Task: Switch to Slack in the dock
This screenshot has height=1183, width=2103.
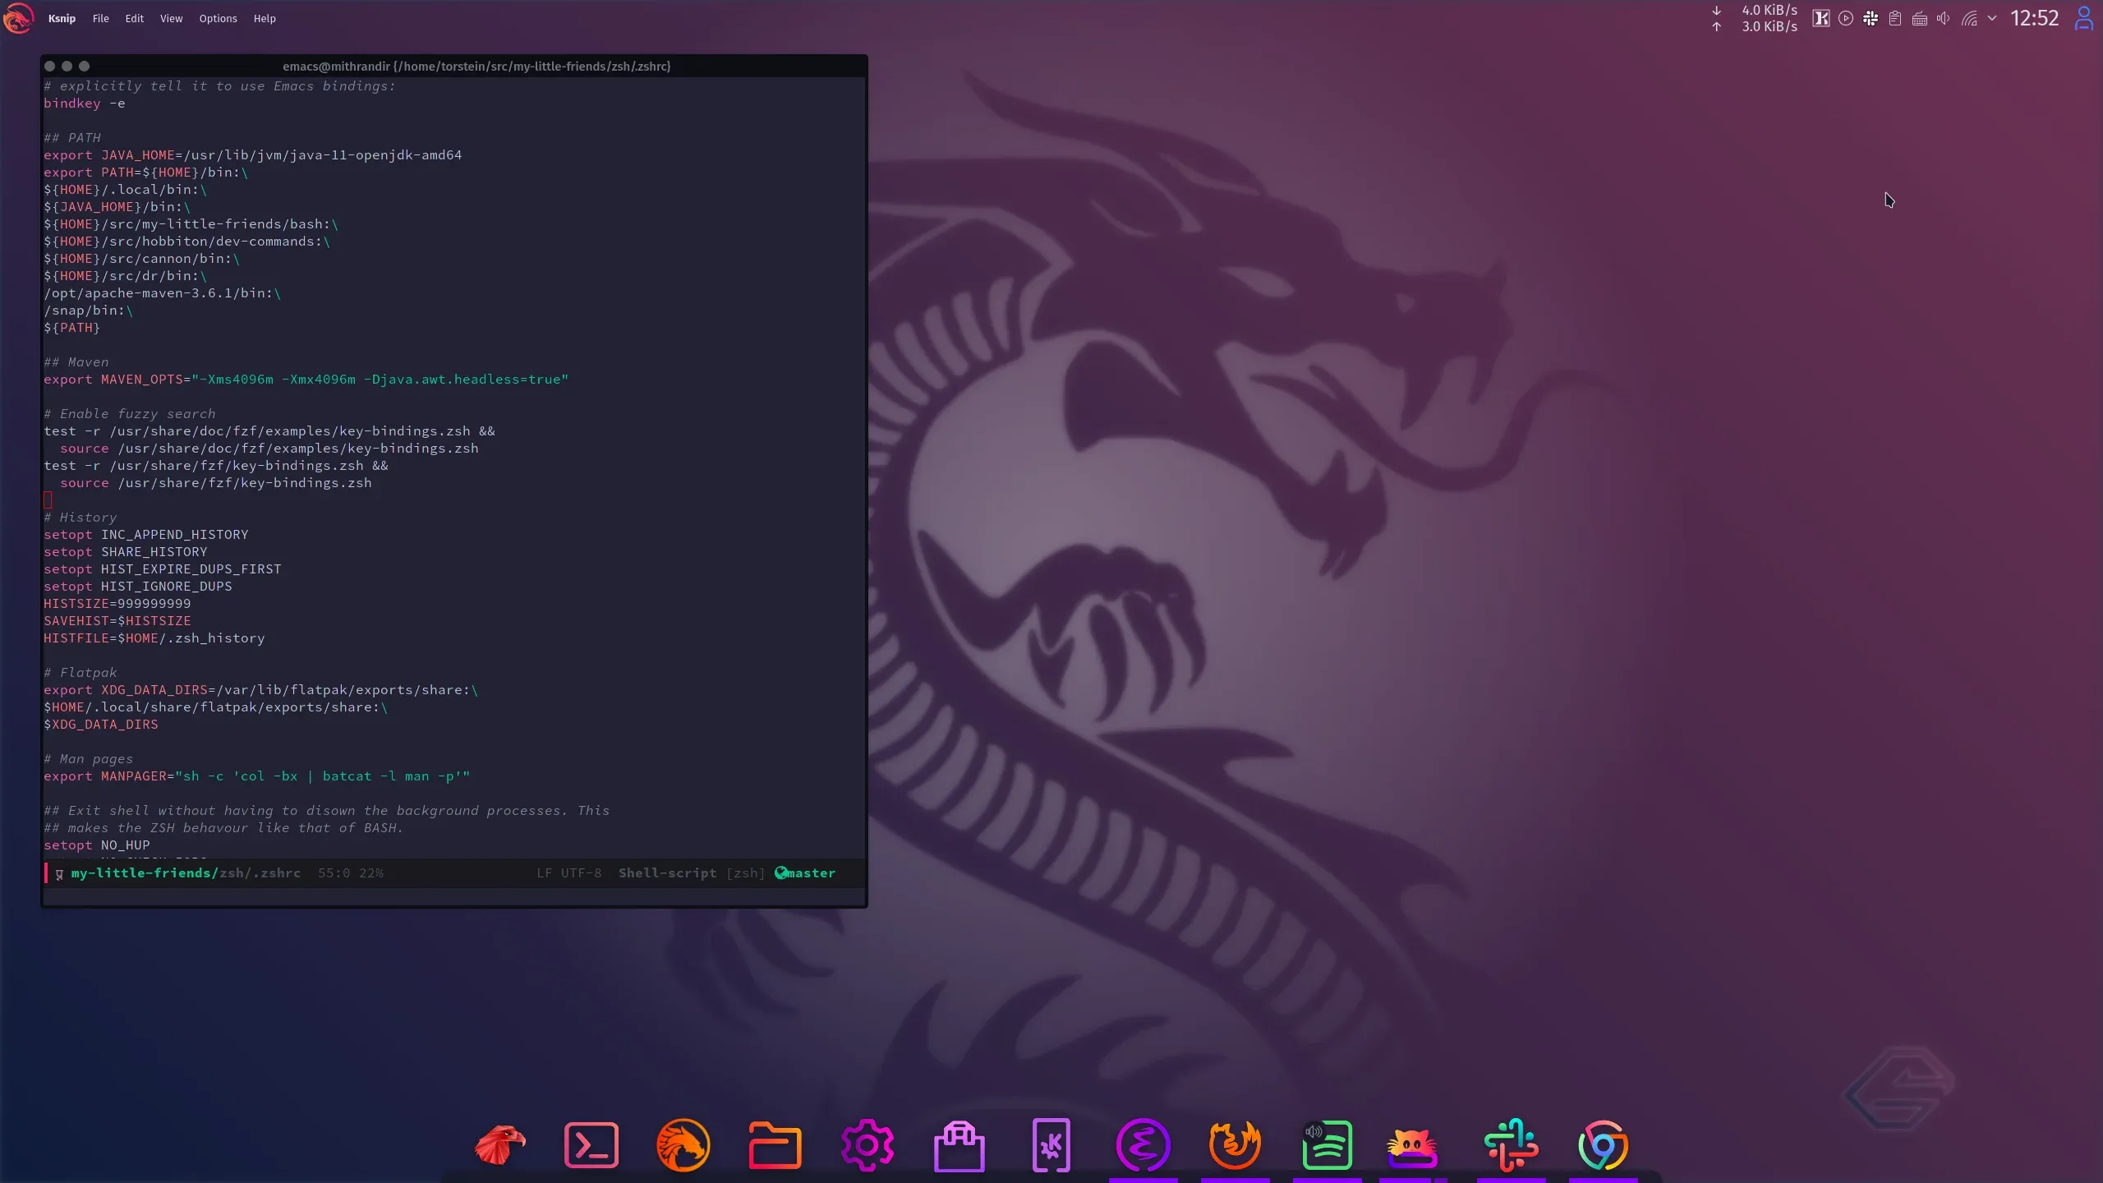Action: click(1511, 1144)
